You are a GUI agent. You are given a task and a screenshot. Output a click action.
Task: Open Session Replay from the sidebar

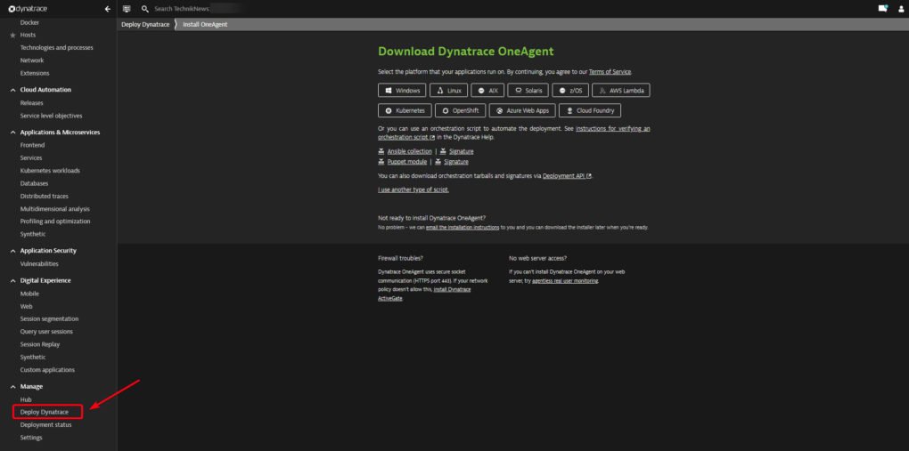pyautogui.click(x=40, y=344)
